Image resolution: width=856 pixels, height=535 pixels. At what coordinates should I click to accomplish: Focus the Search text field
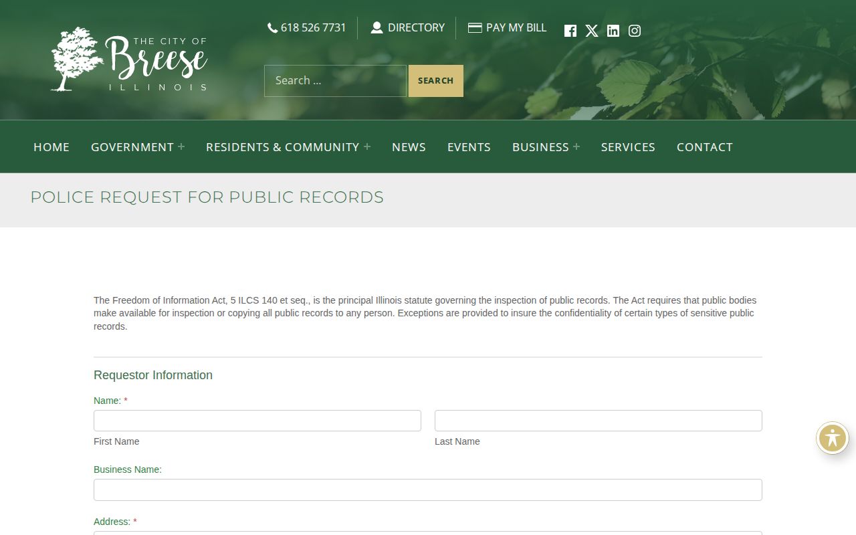[x=335, y=81]
